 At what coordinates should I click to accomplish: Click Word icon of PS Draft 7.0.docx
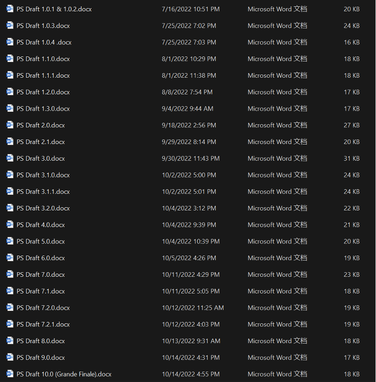(x=10, y=274)
